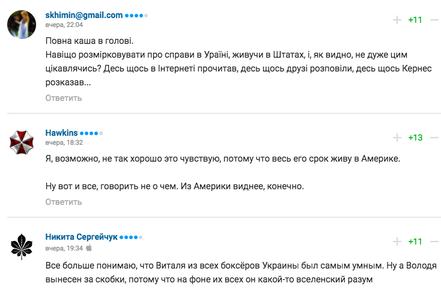Viewport: 441px width, 289px height.
Task: Downvote skhimin@gmail.com's comment with minus icon
Action: pyautogui.click(x=435, y=20)
